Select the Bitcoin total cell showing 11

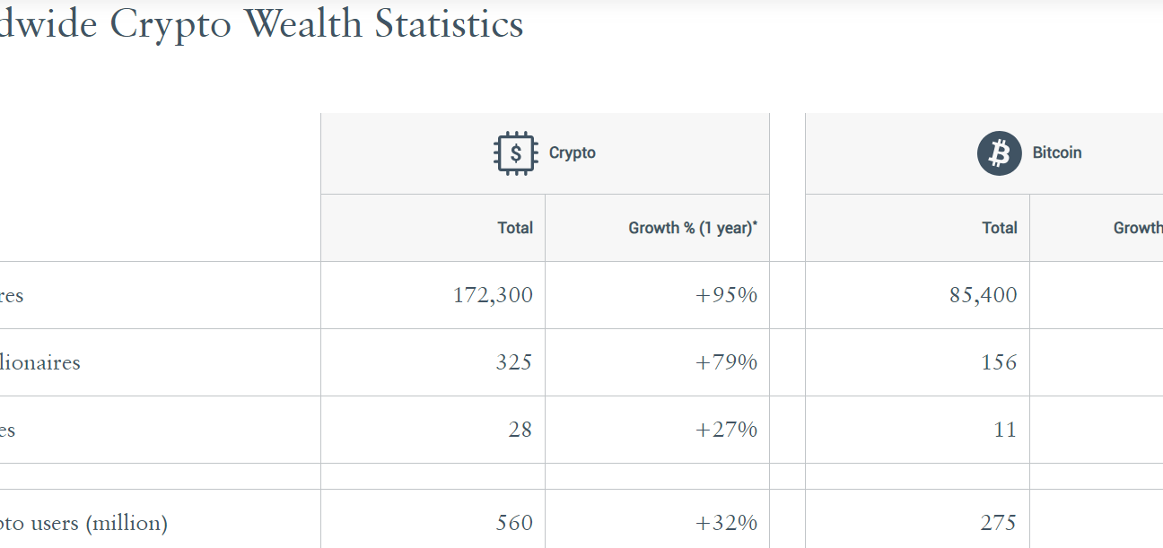[x=1005, y=430]
